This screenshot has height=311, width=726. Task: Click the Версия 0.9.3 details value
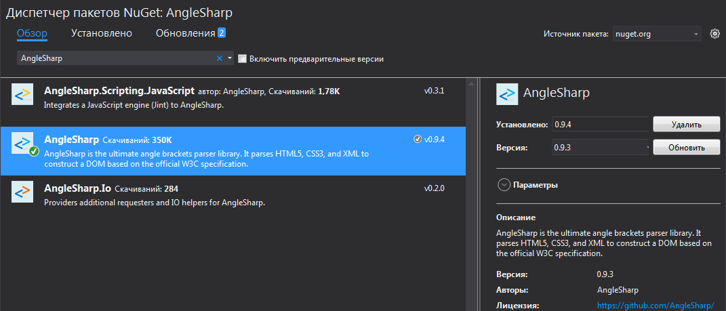click(605, 274)
